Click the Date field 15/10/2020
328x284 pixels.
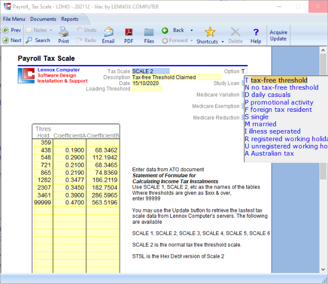[x=146, y=83]
